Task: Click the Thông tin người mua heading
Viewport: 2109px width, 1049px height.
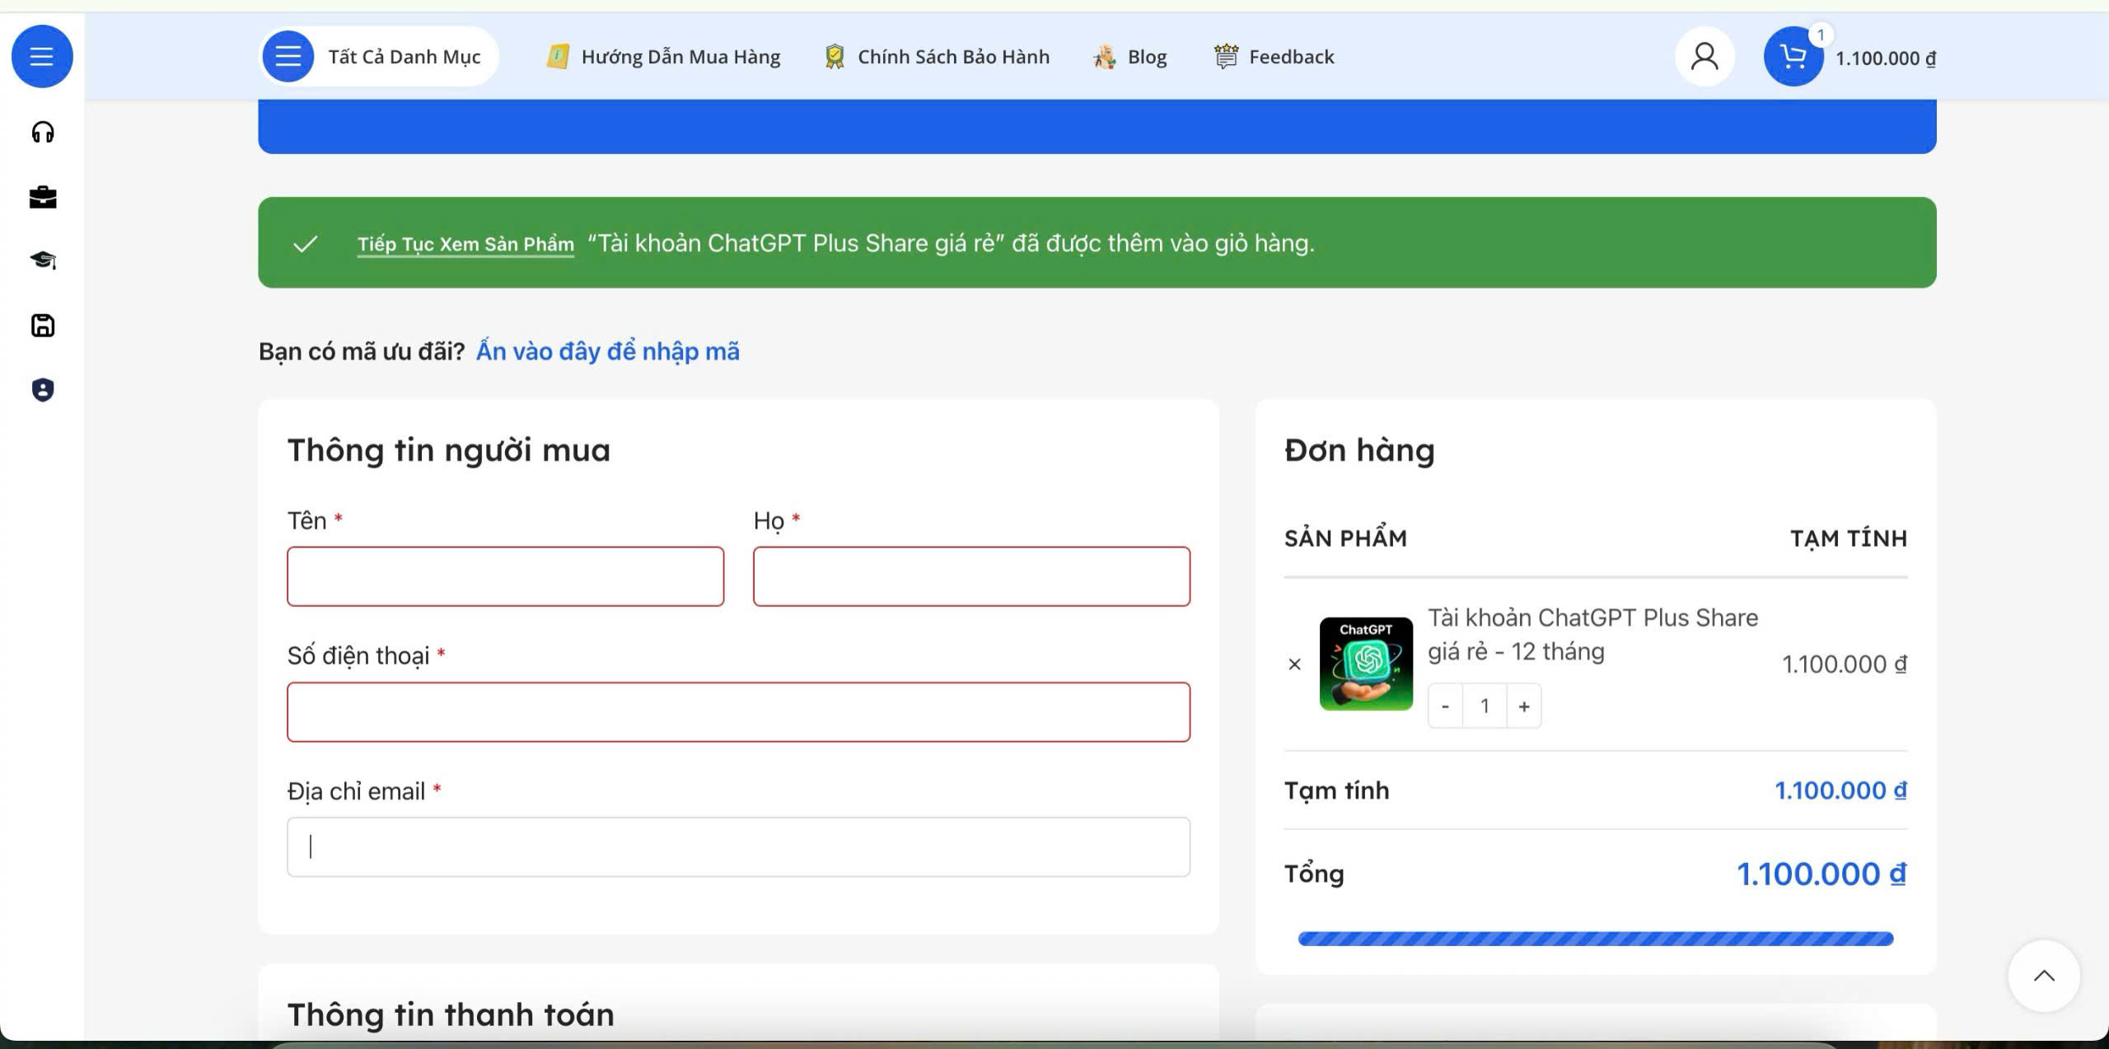Action: coord(449,450)
